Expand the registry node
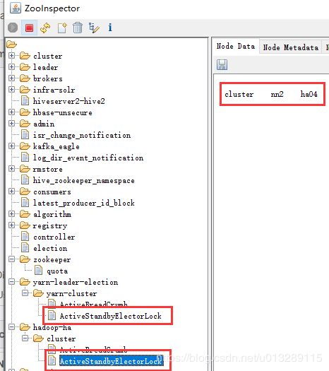Image resolution: width=329 pixels, height=371 pixels. (x=11, y=225)
